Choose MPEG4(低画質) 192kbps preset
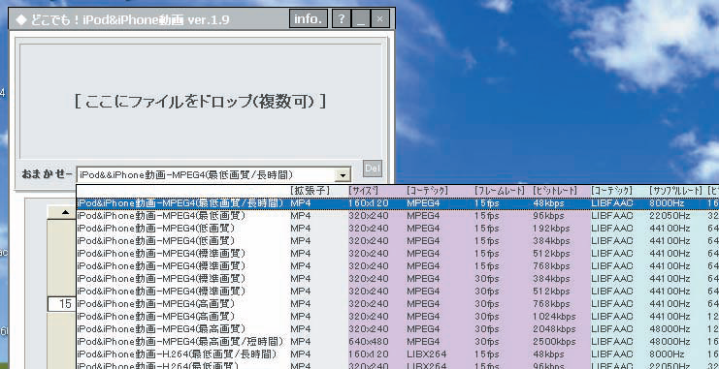Screen dimensions: 719x369 (398, 228)
